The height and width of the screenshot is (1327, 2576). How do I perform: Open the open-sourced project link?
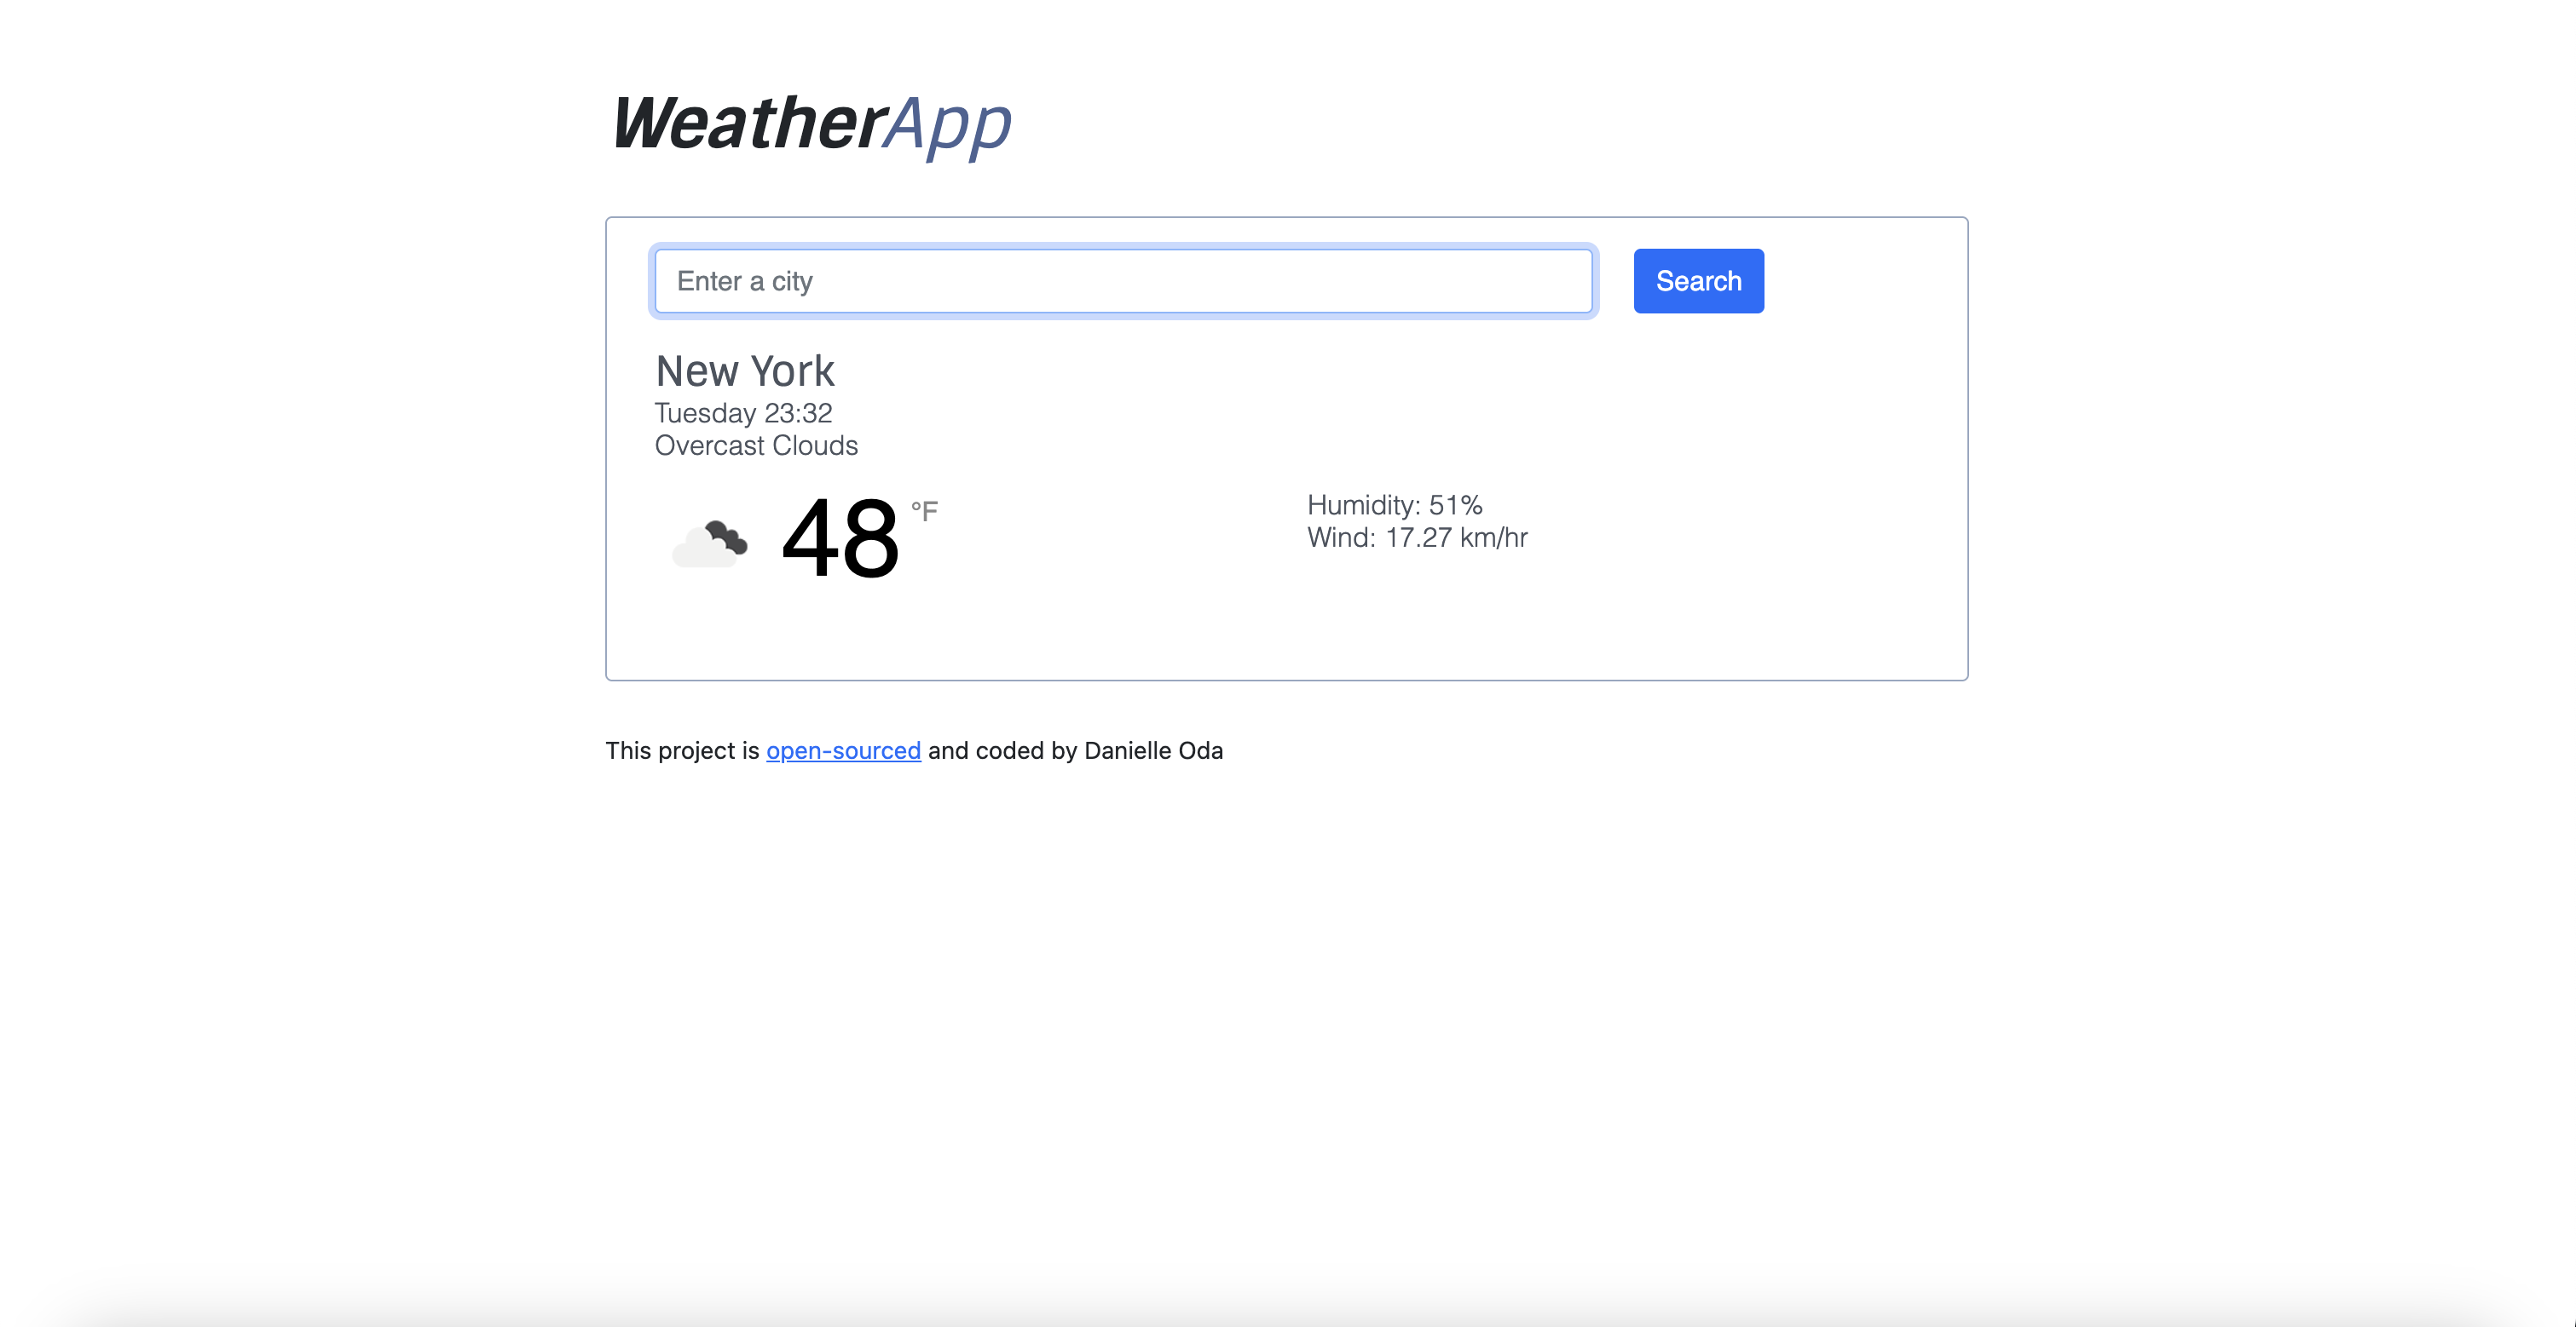(x=842, y=750)
